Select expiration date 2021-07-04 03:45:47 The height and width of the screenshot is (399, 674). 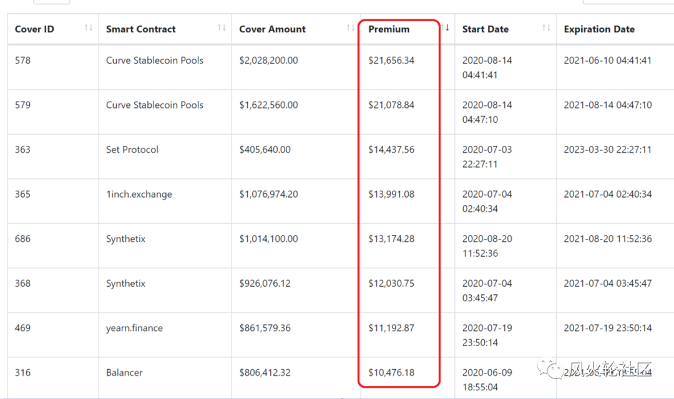click(x=608, y=284)
